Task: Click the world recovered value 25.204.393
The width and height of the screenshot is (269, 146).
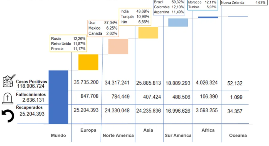Action: coord(32,114)
